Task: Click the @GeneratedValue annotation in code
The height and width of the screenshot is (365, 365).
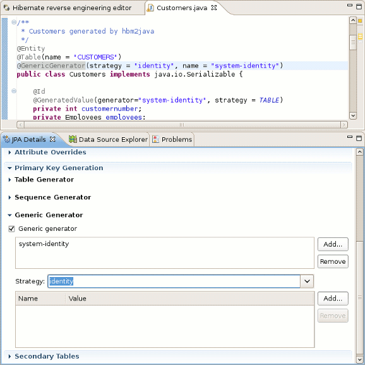Action: (x=63, y=101)
